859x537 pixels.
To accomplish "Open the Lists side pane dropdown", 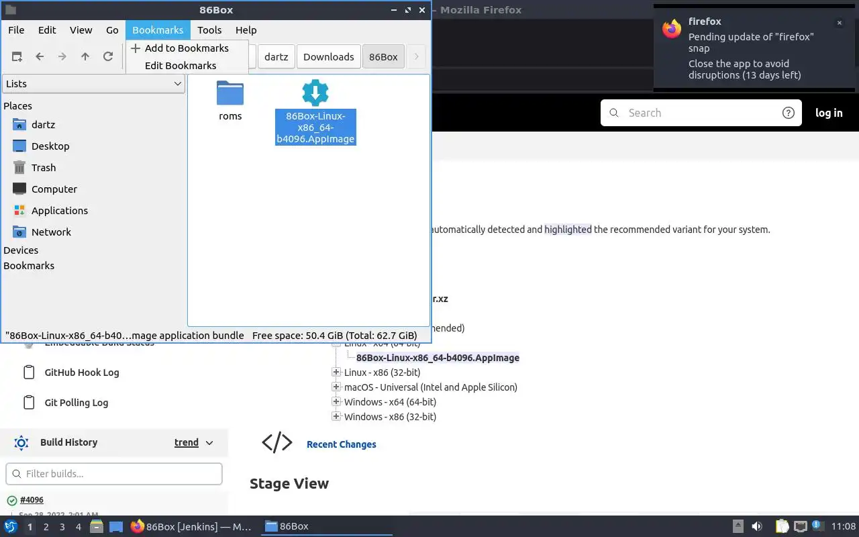I will 93,84.
